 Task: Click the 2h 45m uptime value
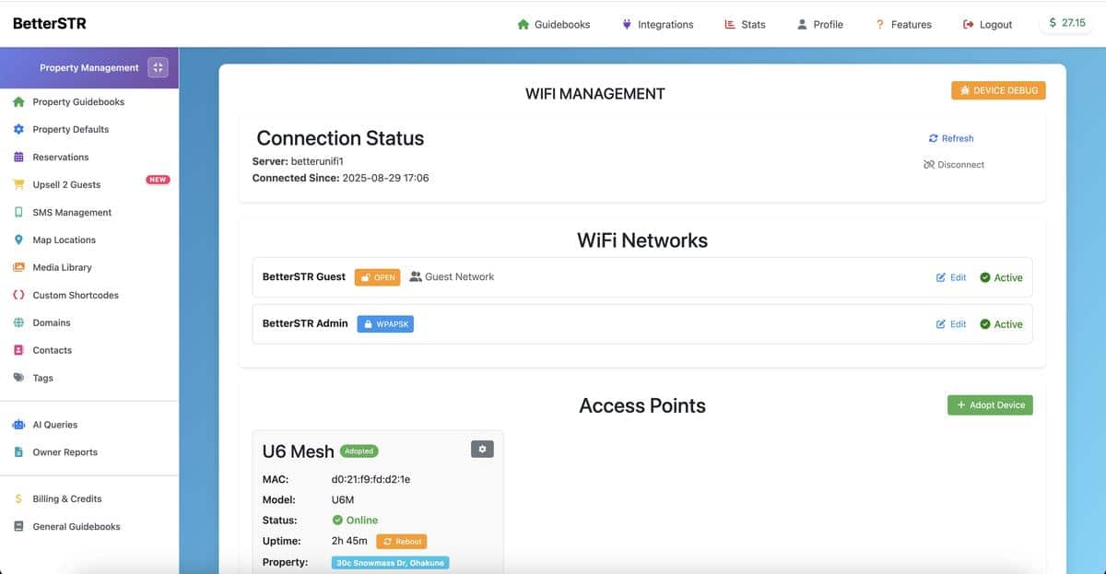(x=349, y=541)
